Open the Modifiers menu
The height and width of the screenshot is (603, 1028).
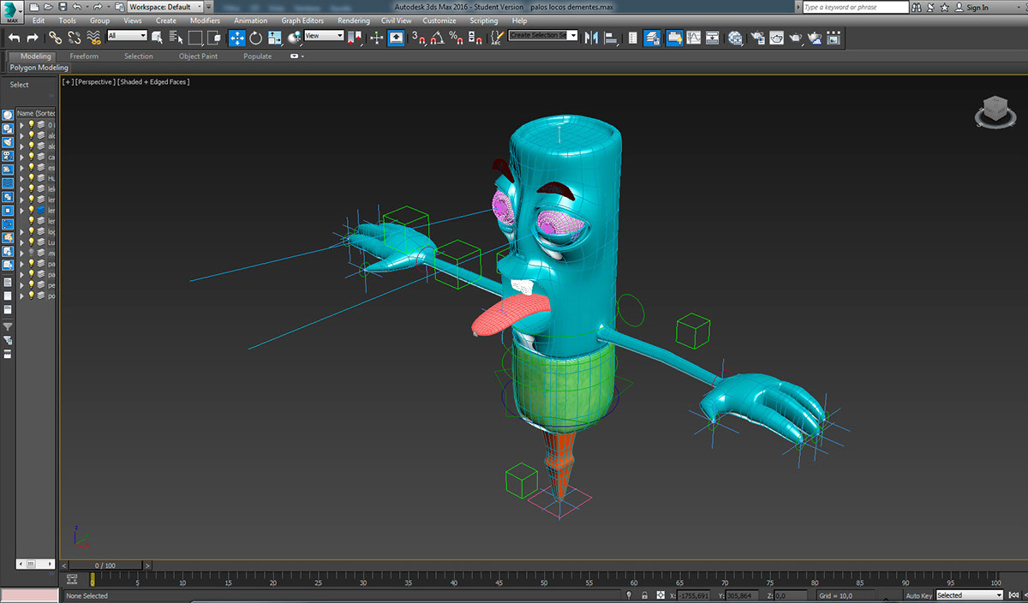[205, 21]
